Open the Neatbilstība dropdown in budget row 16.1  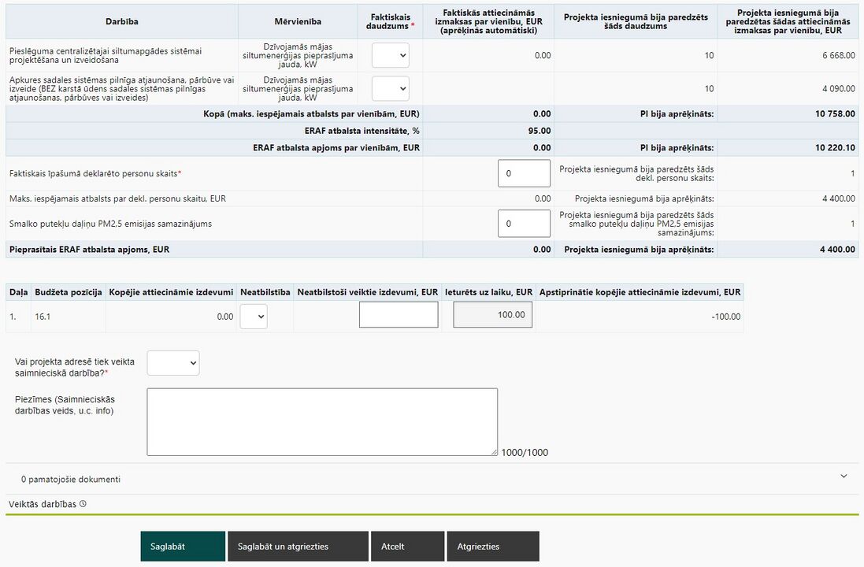pos(254,317)
